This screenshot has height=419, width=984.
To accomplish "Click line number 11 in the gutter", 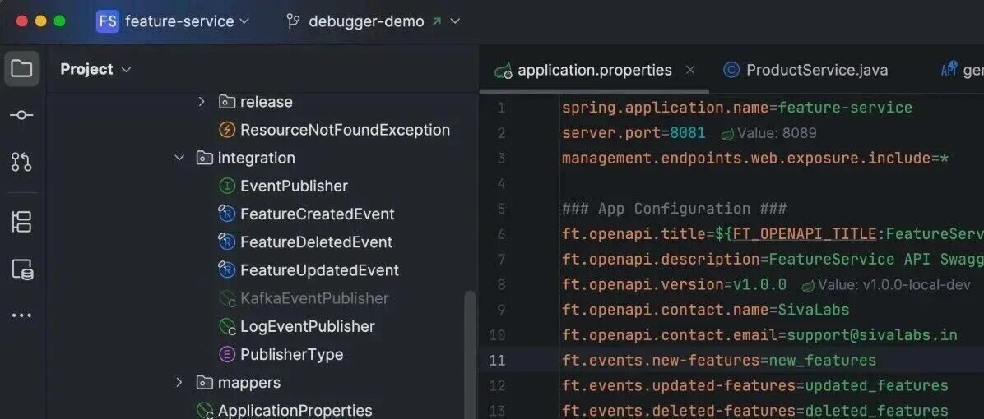I will coord(496,360).
